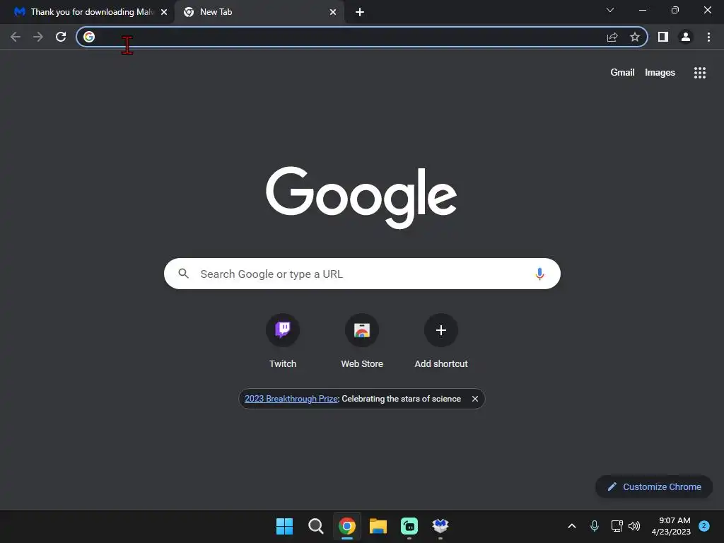This screenshot has width=724, height=543.
Task: Show hidden system tray icons
Action: [571, 526]
